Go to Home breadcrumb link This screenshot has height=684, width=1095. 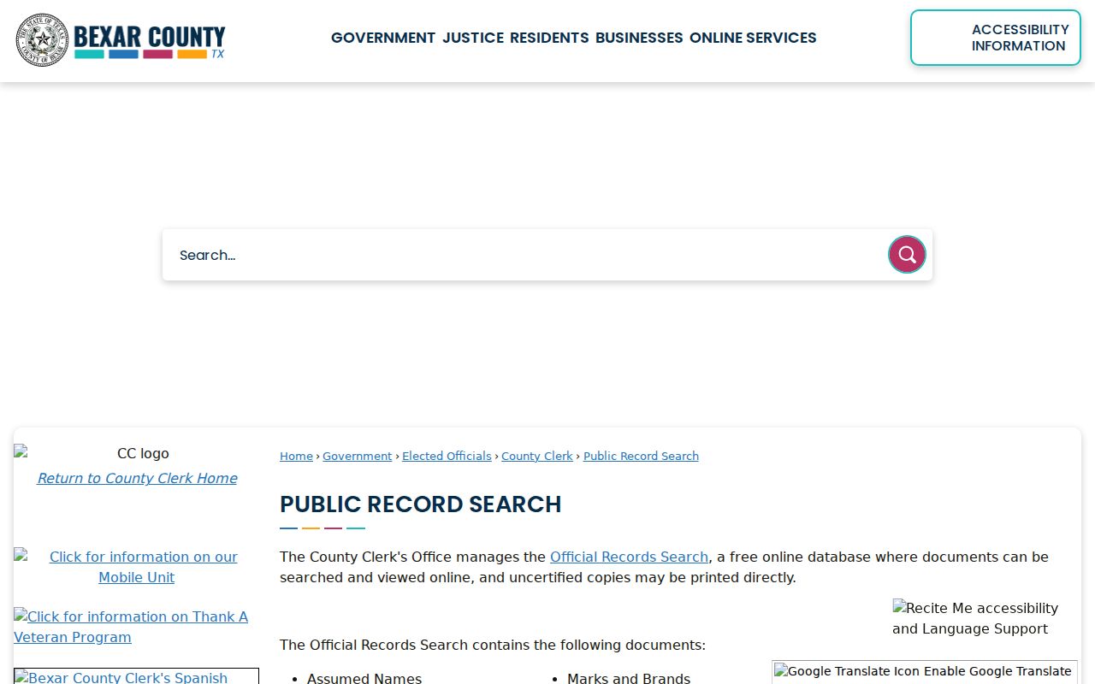[296, 457]
